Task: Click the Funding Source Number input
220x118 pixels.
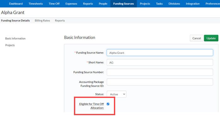Action: coord(160,72)
